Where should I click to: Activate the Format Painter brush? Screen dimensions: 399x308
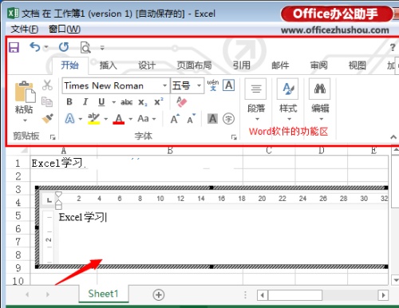click(x=48, y=118)
